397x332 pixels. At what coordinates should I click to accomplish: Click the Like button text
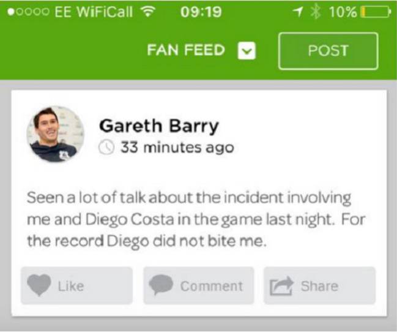[71, 286]
